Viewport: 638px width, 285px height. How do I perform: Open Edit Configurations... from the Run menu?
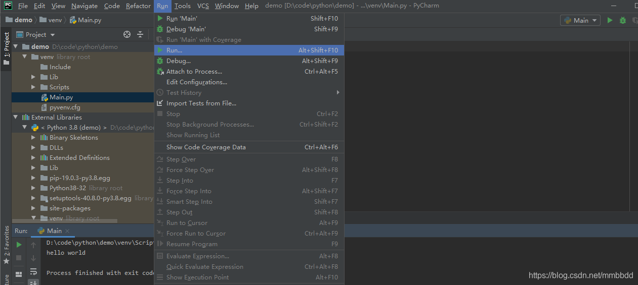pyautogui.click(x=249, y=82)
